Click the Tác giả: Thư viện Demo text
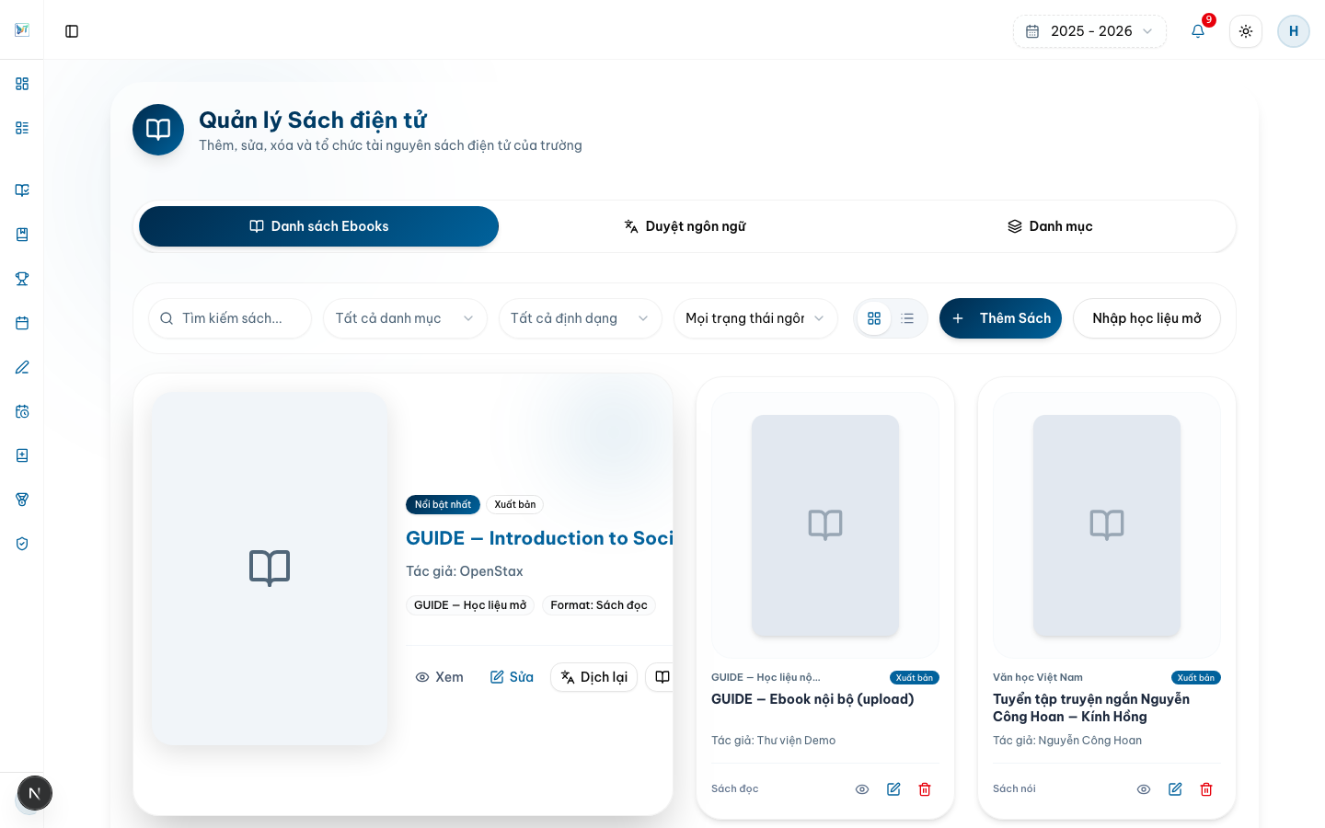This screenshot has width=1325, height=828. point(774,741)
